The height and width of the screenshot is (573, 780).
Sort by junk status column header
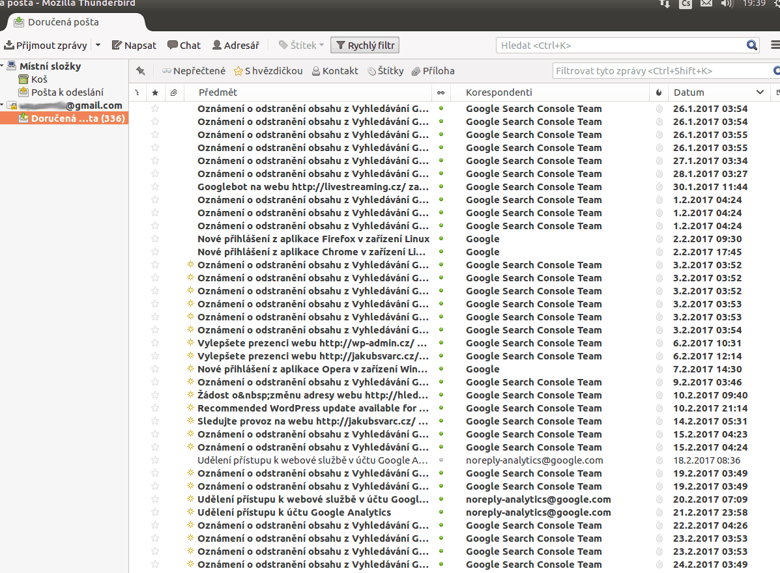tap(659, 92)
